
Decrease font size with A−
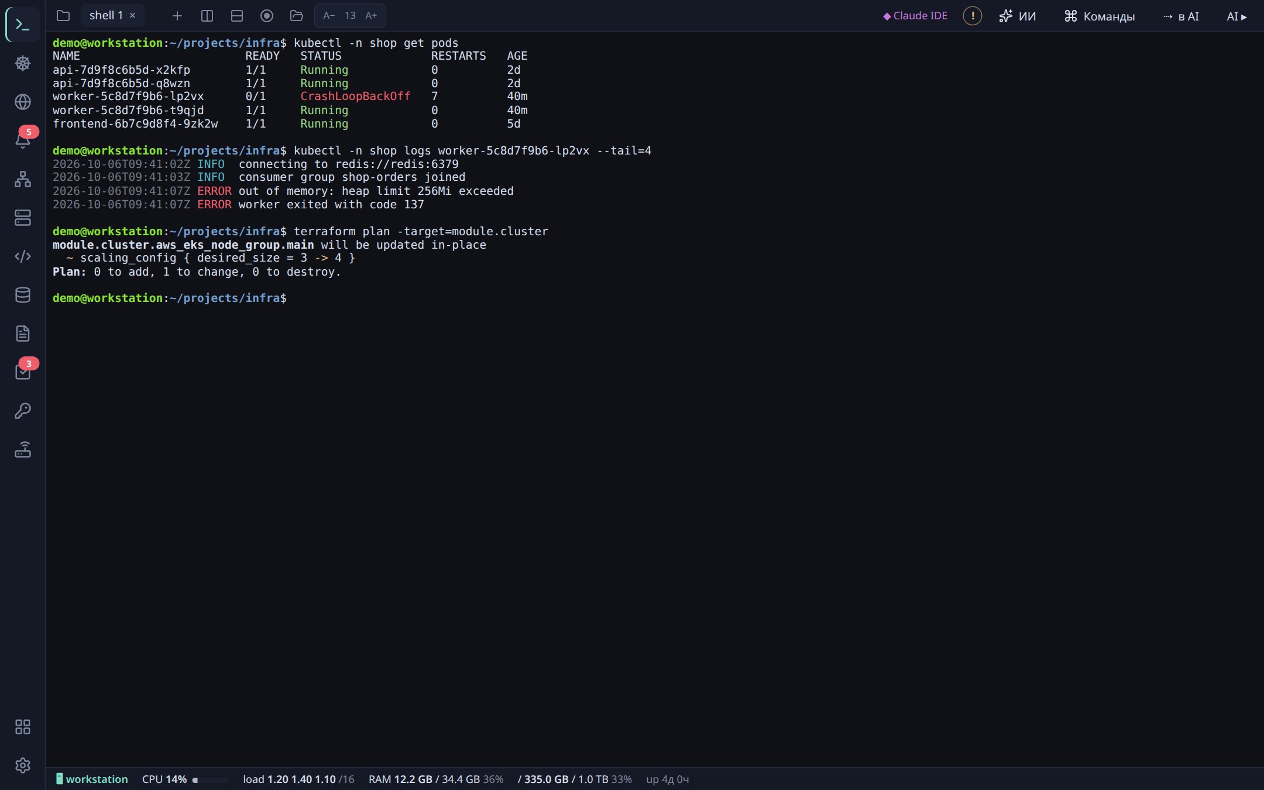(329, 16)
